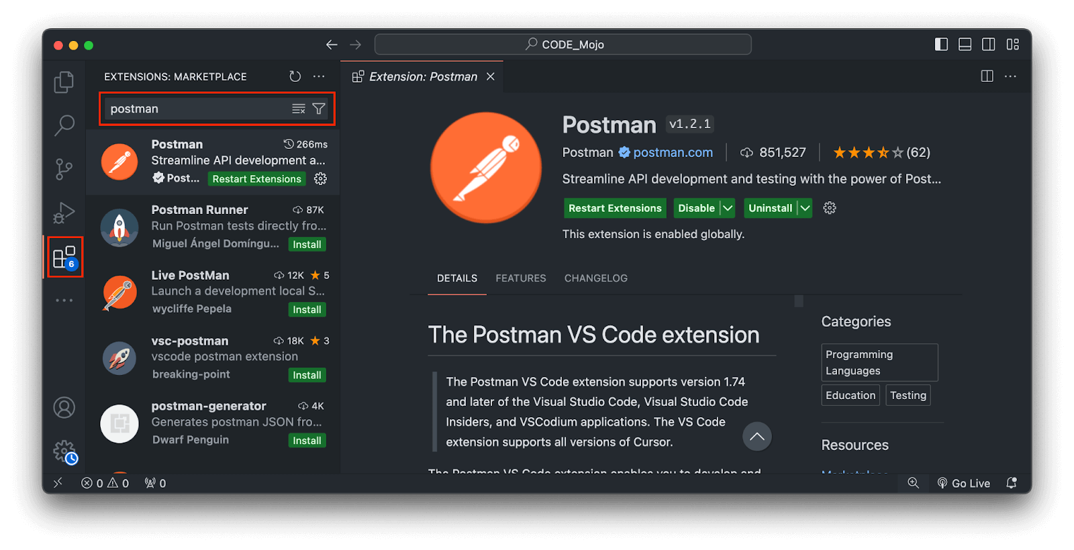Select the Extension: Postman editor tab
The image size is (1074, 550).
tap(423, 76)
